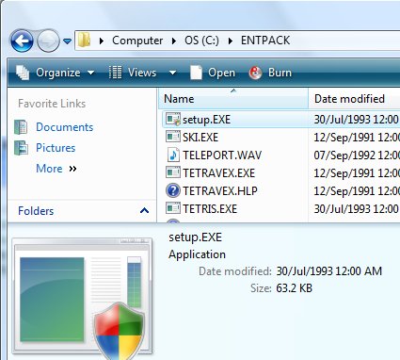The width and height of the screenshot is (400, 360).
Task: Open the Views dropdown arrow
Action: (x=172, y=73)
